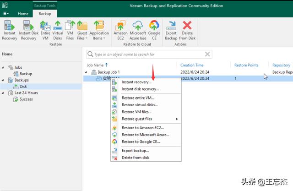Choose Restore entire VM... from context menu

(x=146, y=98)
